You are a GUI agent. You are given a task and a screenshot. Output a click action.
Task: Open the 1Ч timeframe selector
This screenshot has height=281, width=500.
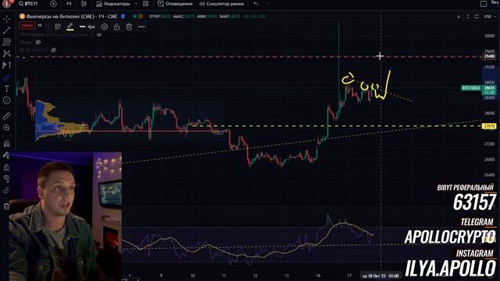pos(69,4)
